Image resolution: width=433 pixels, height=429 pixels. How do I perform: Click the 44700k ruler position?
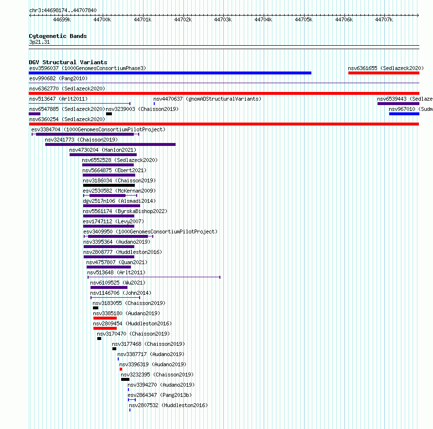102,19
